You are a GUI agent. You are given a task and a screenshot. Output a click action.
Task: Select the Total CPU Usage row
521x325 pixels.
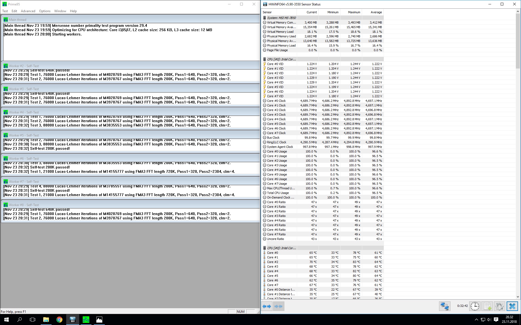(x=322, y=193)
